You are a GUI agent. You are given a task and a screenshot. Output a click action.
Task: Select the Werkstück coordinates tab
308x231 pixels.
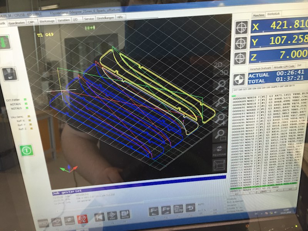coord(273,14)
